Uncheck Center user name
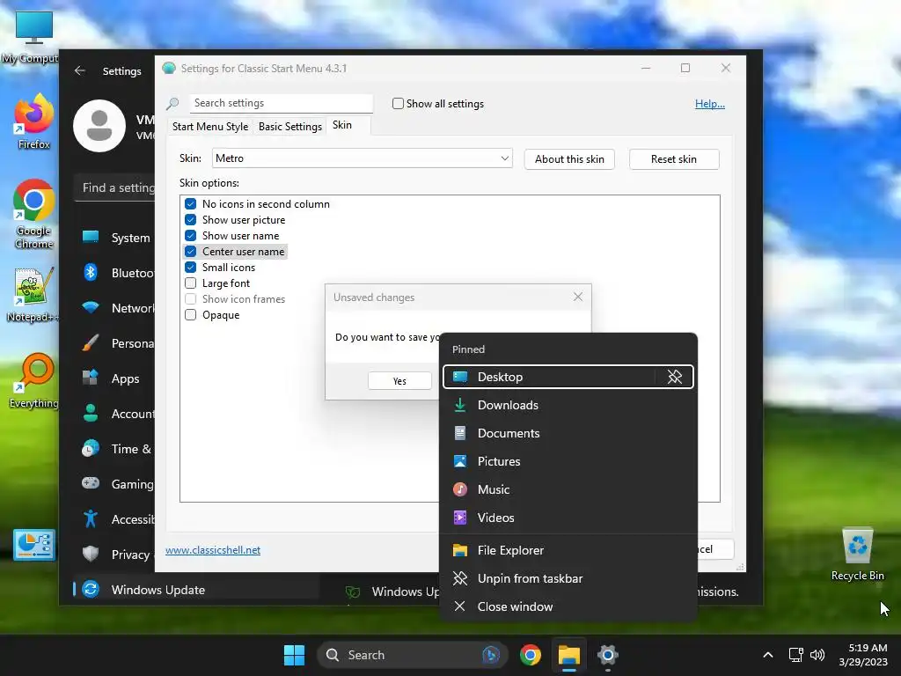Screen dimensions: 901x676 (x=191, y=251)
